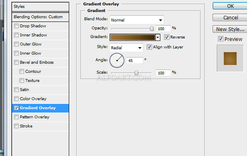
Task: Open Satin settings label
Action: (x=24, y=90)
